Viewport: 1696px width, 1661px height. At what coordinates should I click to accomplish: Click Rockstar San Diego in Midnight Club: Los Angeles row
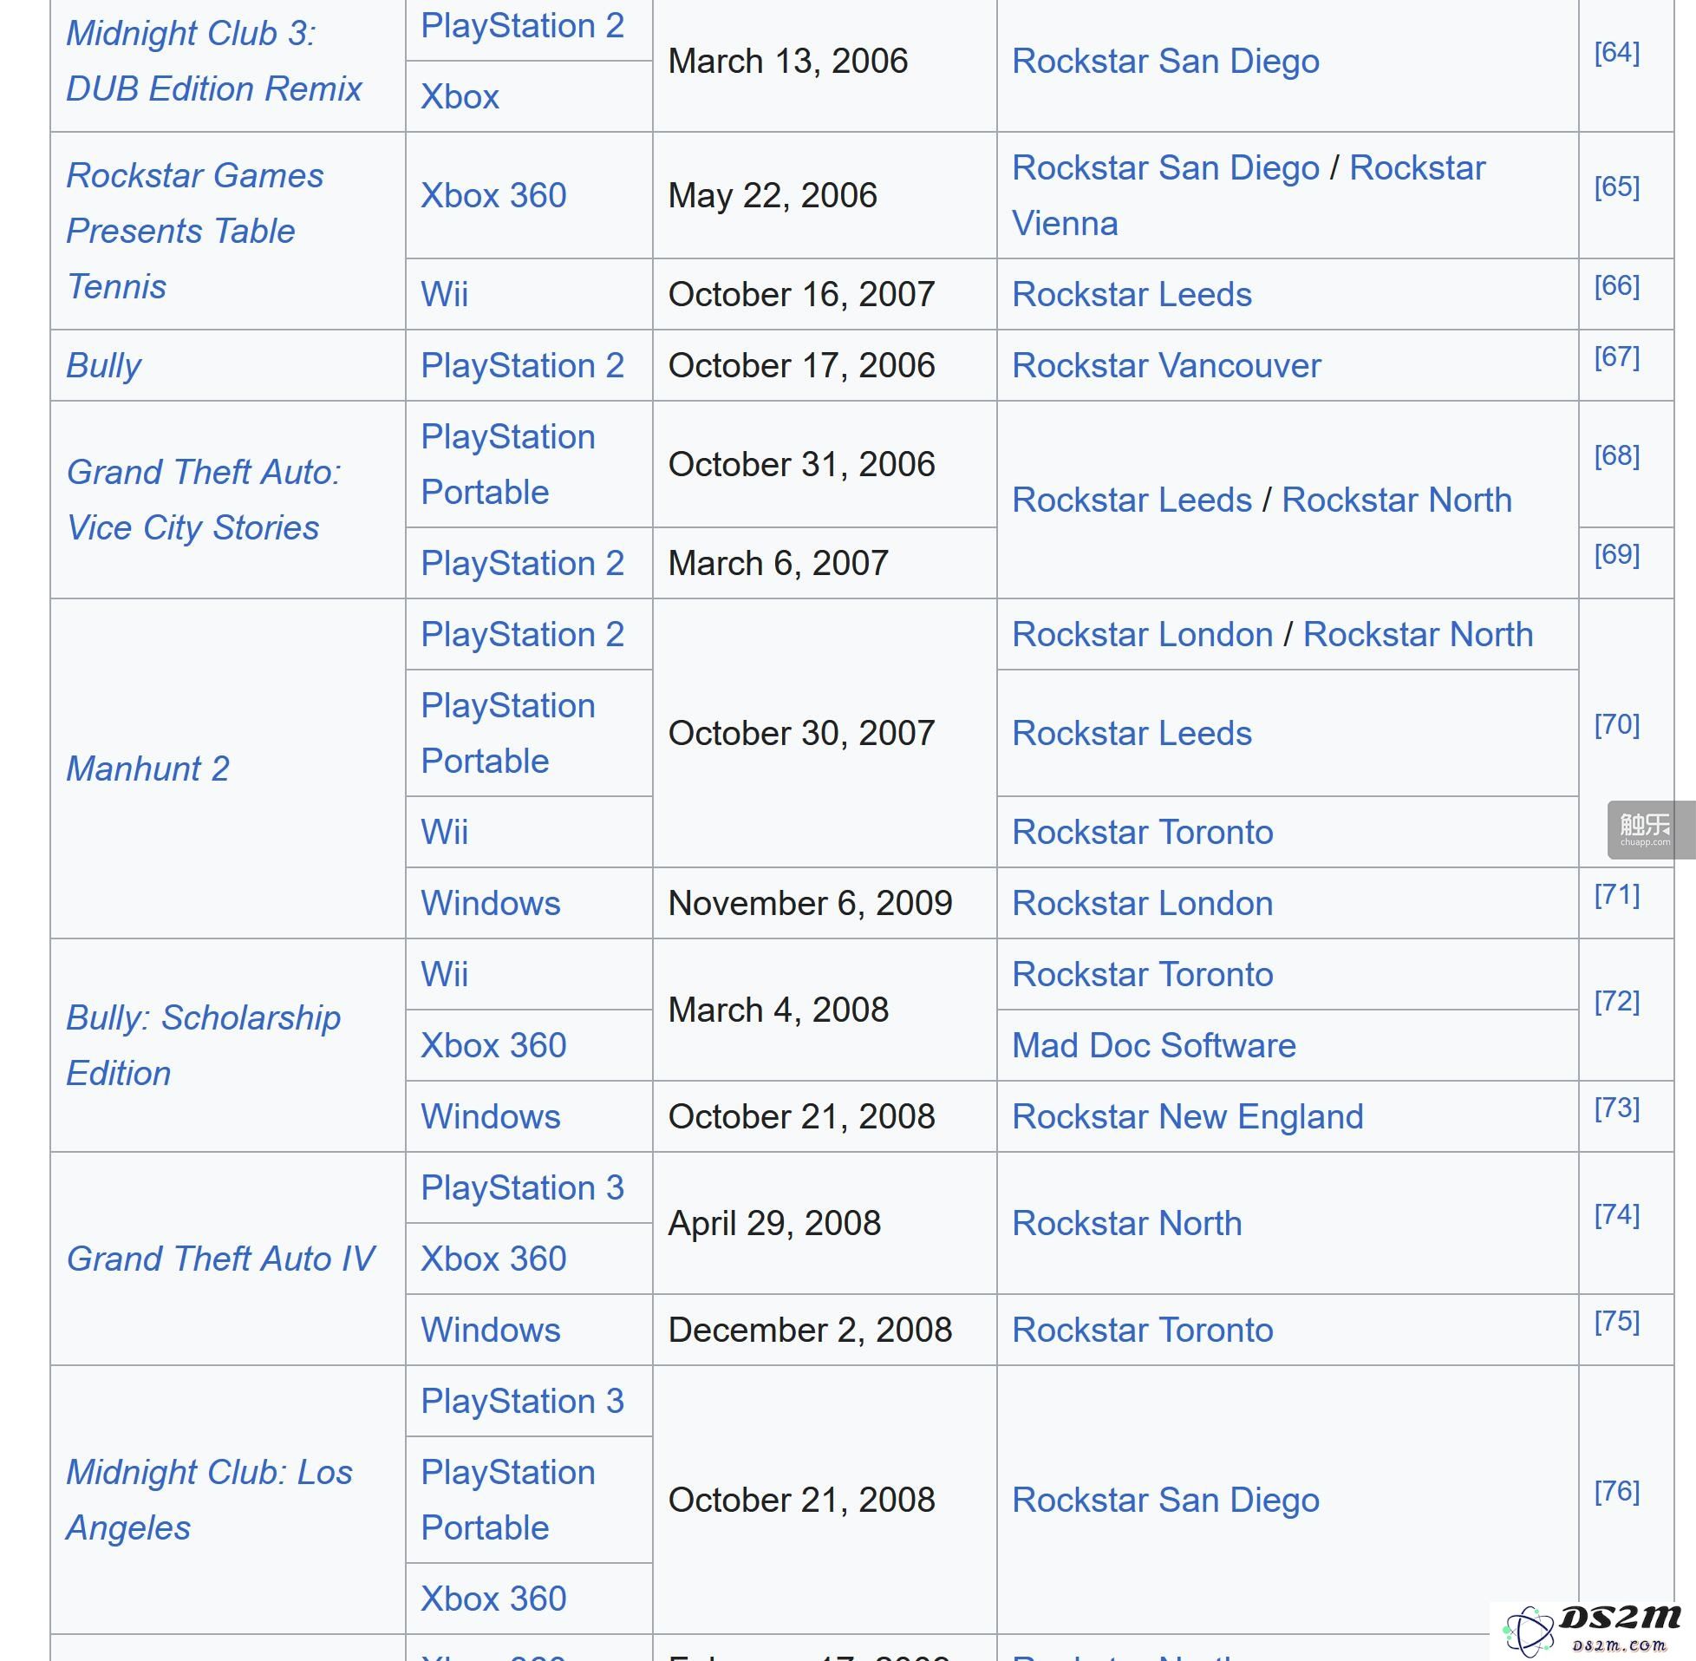pos(1166,1500)
